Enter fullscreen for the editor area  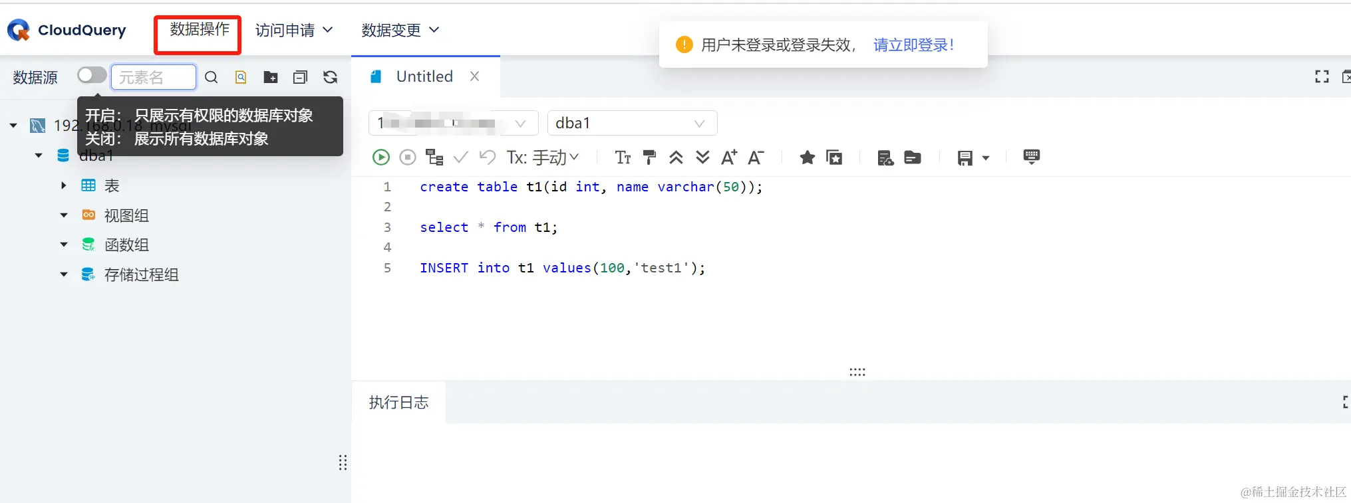tap(1322, 76)
